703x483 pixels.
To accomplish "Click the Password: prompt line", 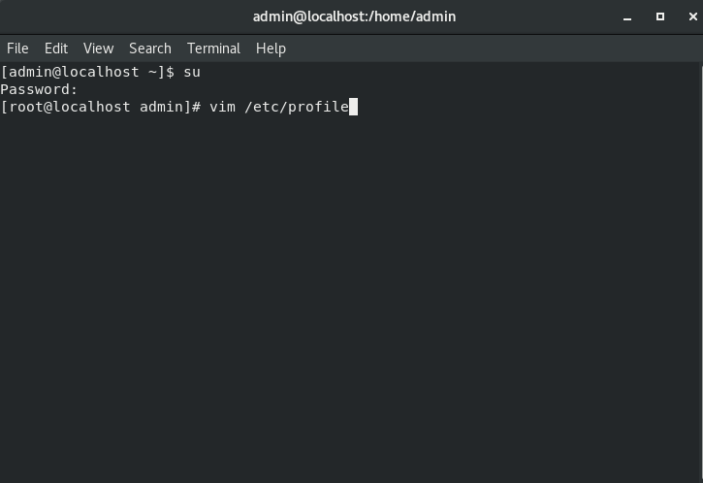I will click(x=40, y=89).
